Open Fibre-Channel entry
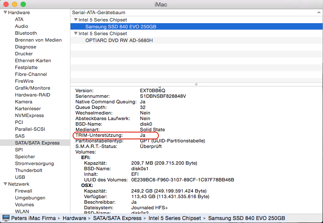The height and width of the screenshot is (223, 323). pos(31,74)
